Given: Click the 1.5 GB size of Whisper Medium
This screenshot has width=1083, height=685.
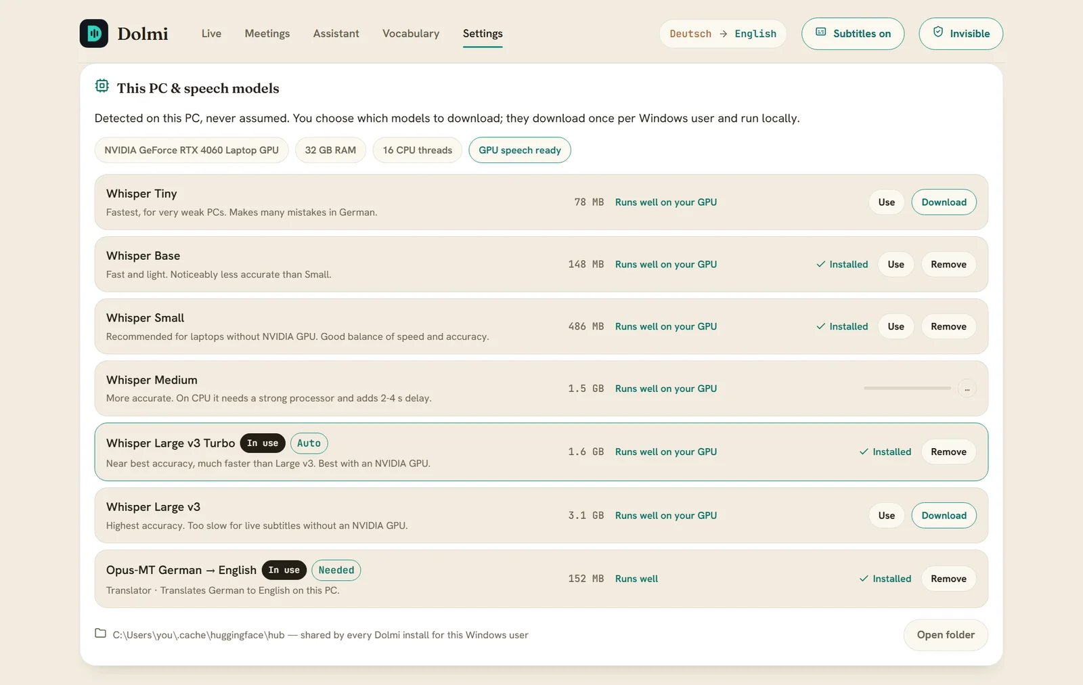Looking at the screenshot, I should pyautogui.click(x=586, y=389).
